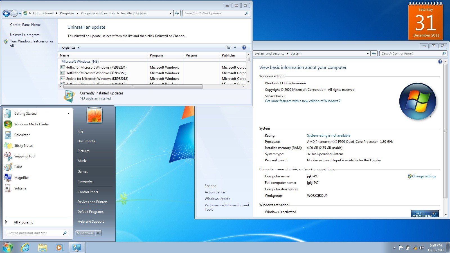Open Games from Start menu

pos(83,171)
